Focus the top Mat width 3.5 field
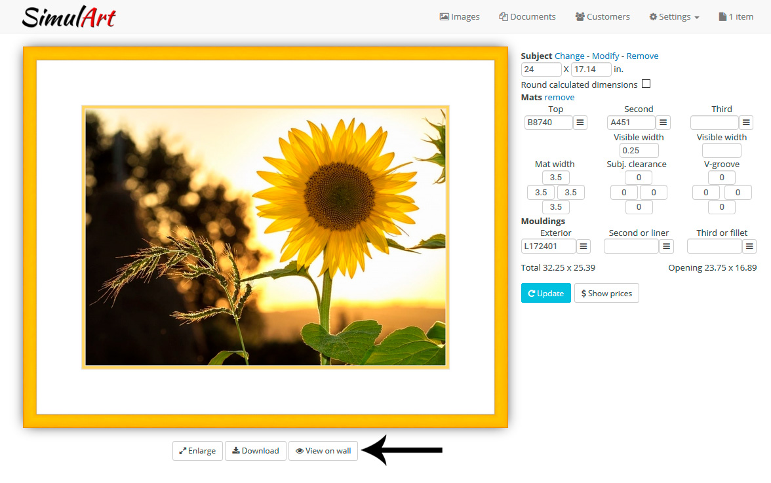Screen dimensions: 771x483 [556, 178]
